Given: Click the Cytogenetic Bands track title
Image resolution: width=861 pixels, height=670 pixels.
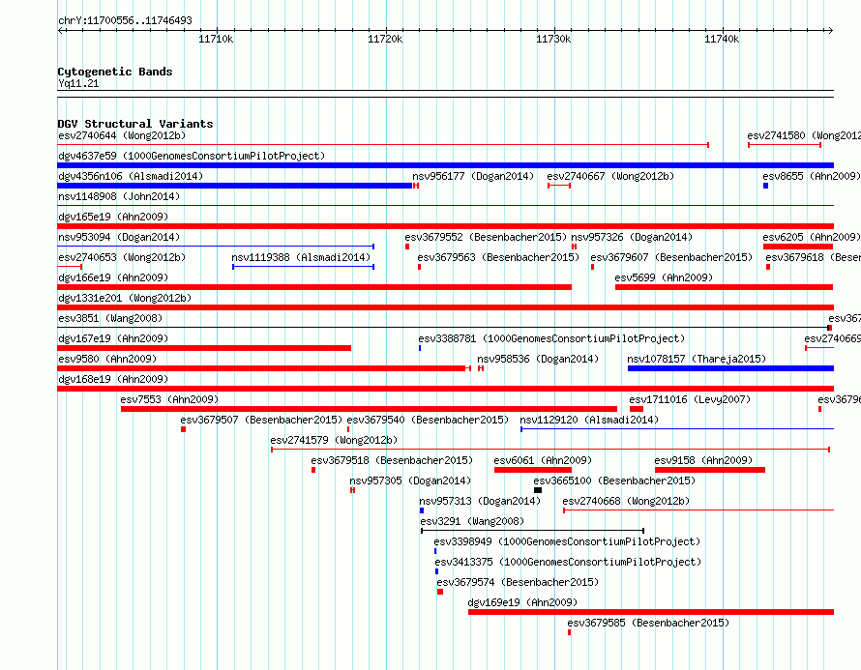Looking at the screenshot, I should 115,72.
